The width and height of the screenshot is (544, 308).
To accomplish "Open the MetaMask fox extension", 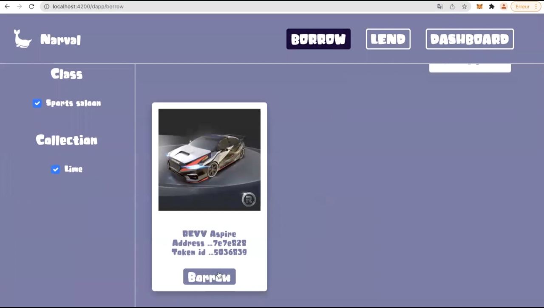I will (x=479, y=6).
